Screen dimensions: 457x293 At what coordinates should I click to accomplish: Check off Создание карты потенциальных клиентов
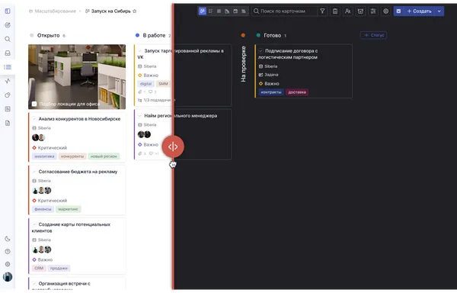tap(34, 224)
